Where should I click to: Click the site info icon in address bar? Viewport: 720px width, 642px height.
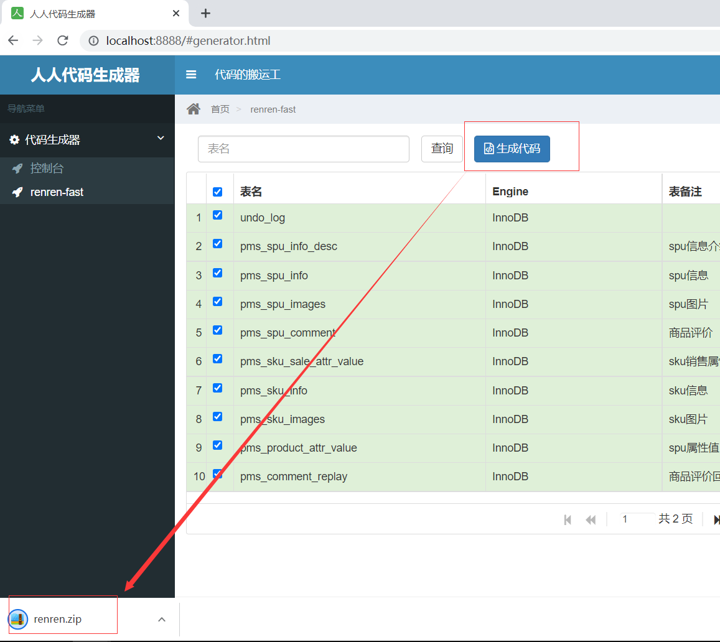pos(94,41)
